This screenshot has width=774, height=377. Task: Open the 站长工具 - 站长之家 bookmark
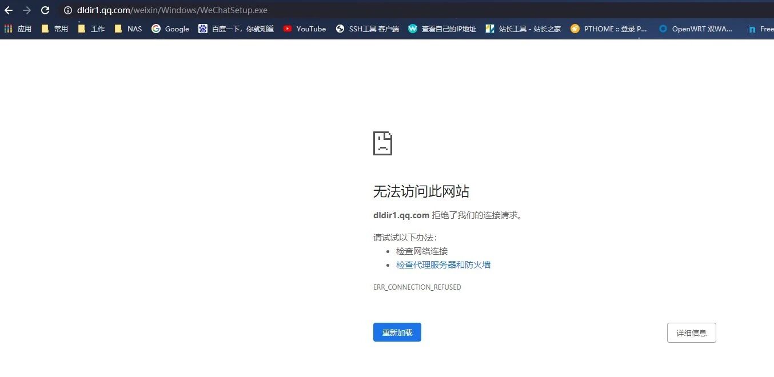[x=523, y=29]
